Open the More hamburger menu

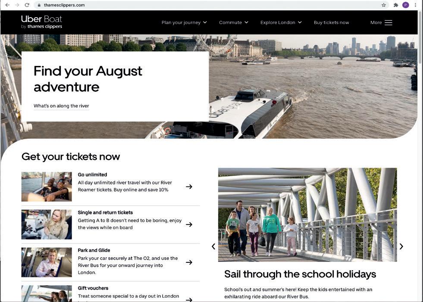381,22
